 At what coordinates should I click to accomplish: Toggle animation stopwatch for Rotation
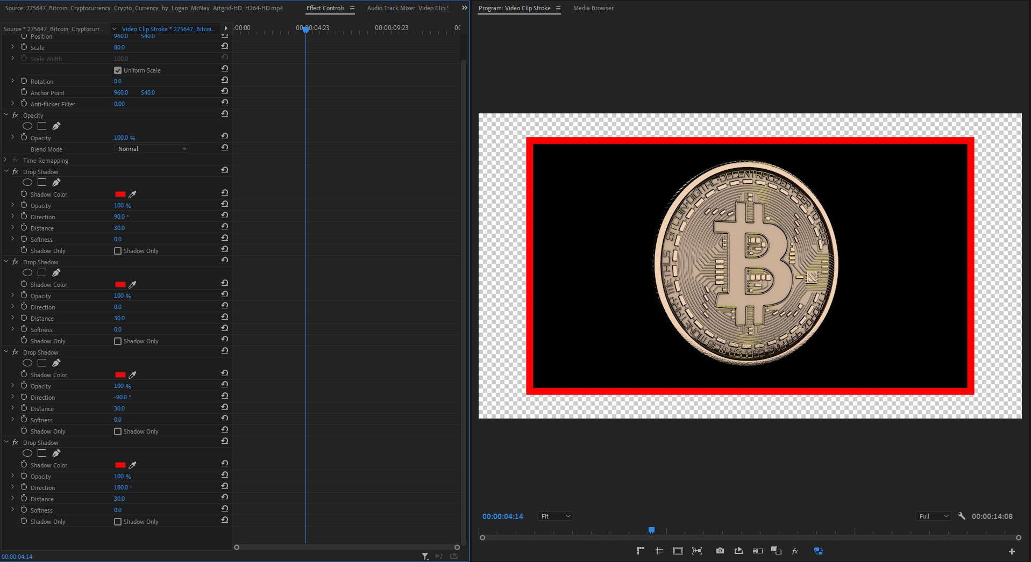24,81
